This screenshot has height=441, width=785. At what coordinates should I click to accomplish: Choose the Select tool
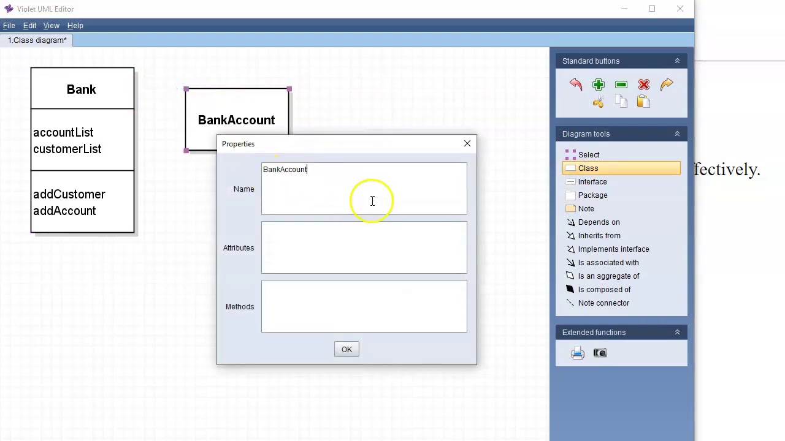pos(621,155)
